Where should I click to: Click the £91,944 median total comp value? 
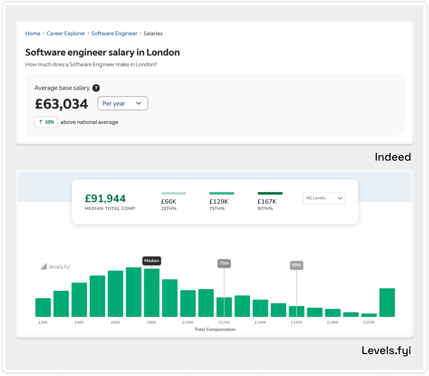click(105, 198)
